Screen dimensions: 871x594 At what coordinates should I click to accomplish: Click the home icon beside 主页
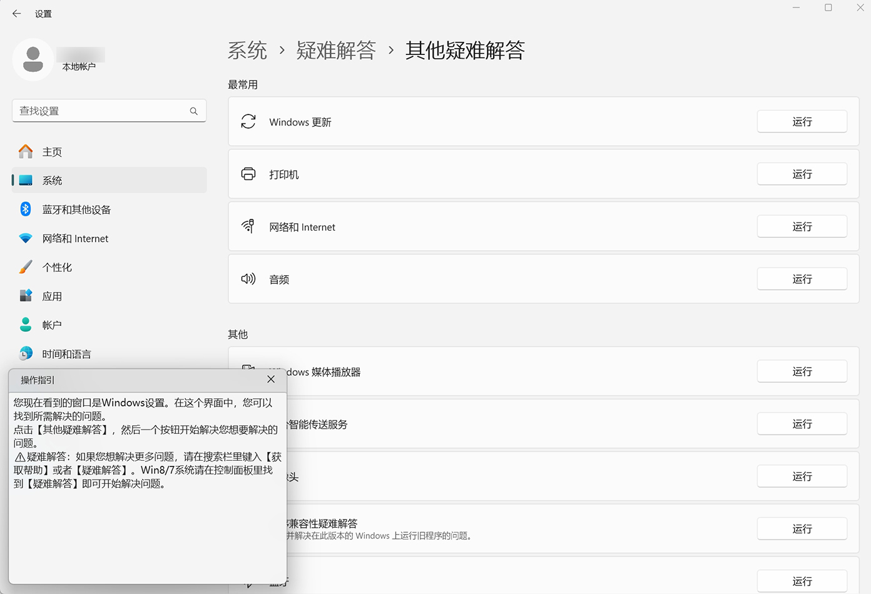click(25, 151)
